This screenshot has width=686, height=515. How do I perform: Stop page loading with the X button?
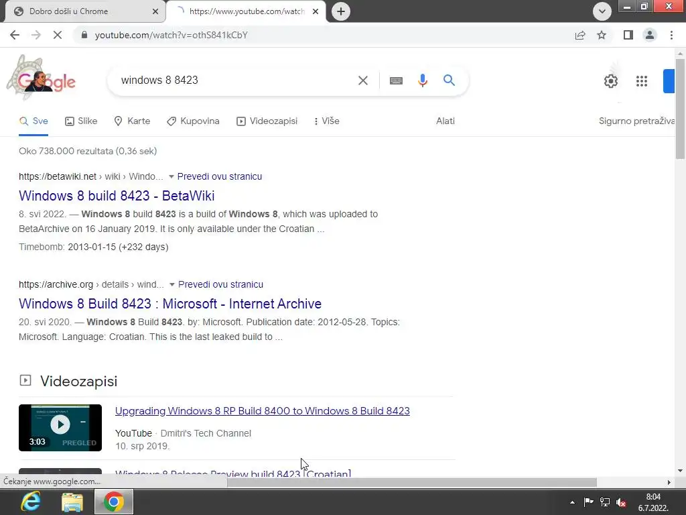(58, 35)
